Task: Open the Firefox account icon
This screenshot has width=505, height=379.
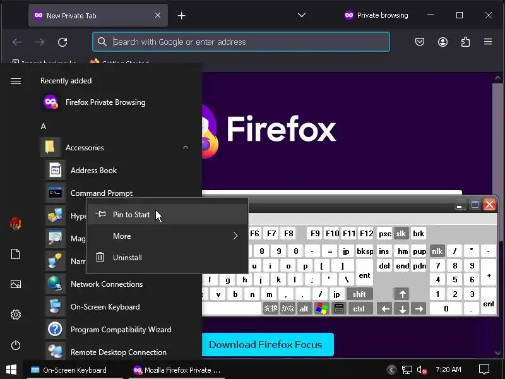Action: tap(443, 42)
